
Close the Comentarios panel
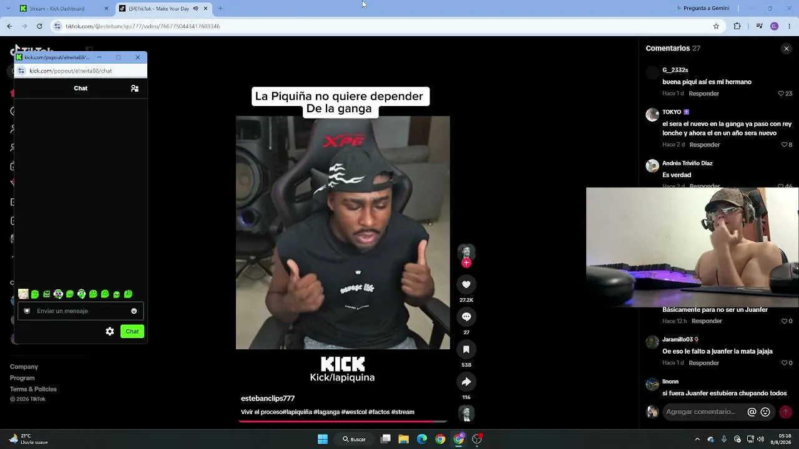(x=786, y=49)
